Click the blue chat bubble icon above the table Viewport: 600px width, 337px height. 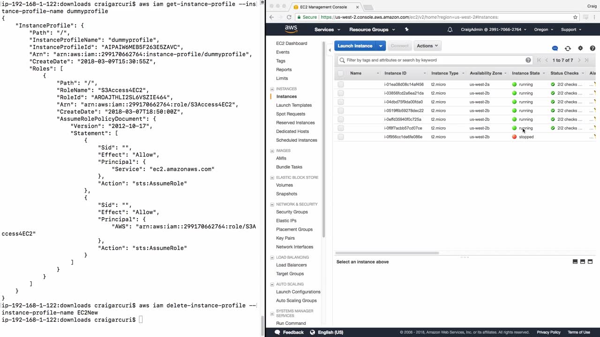click(555, 48)
